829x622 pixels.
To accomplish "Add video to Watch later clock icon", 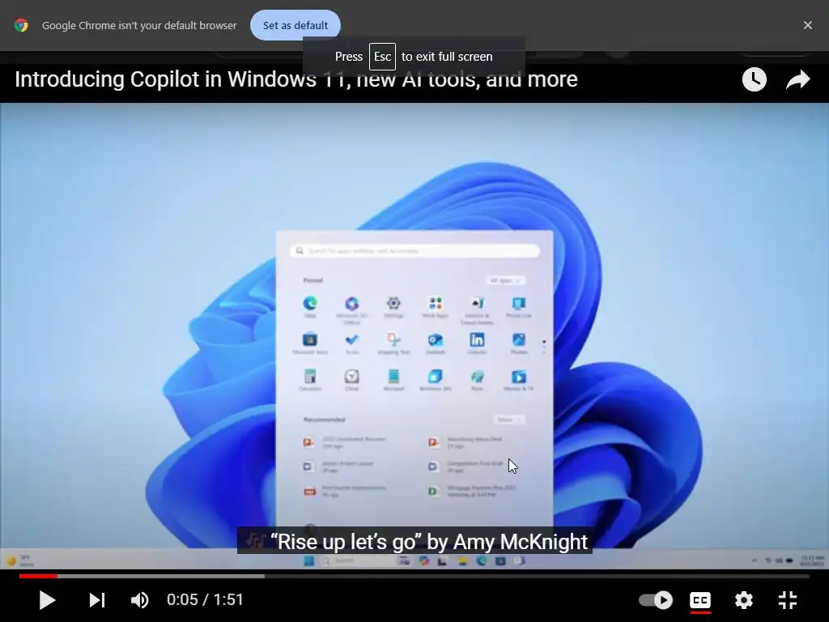I will click(x=754, y=79).
